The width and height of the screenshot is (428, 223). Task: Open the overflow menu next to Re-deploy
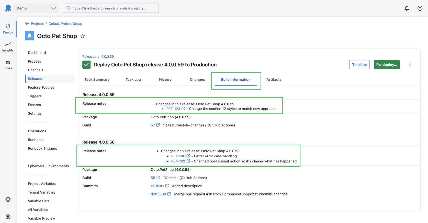coord(410,65)
